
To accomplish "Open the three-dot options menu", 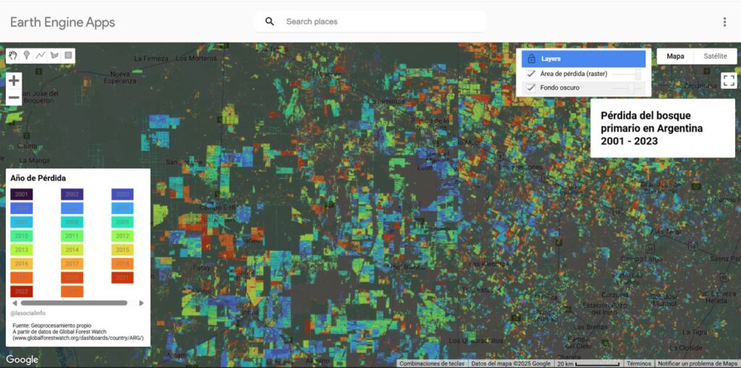I will (724, 22).
